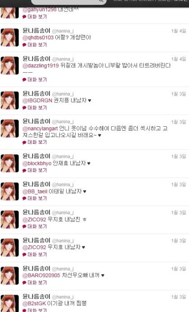Open the @blockbhyo profile mention
This screenshot has height=312, width=189.
point(37,164)
